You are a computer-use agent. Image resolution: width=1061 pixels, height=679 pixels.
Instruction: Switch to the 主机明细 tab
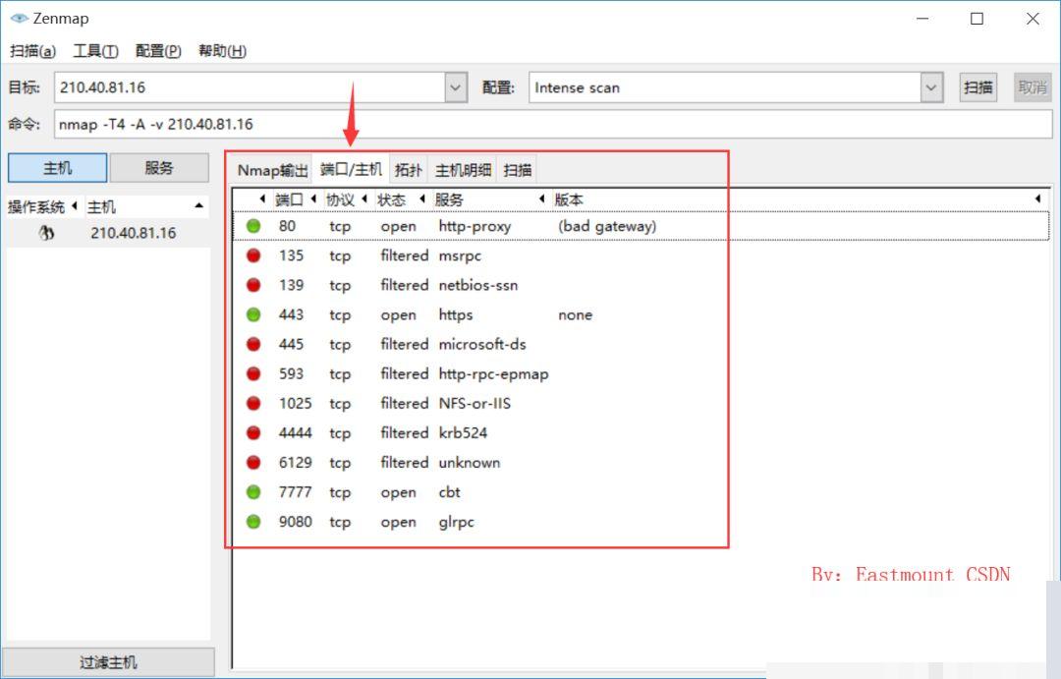(x=463, y=170)
